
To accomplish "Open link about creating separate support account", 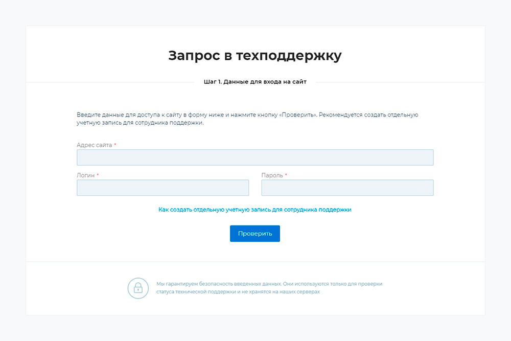I will [x=255, y=210].
